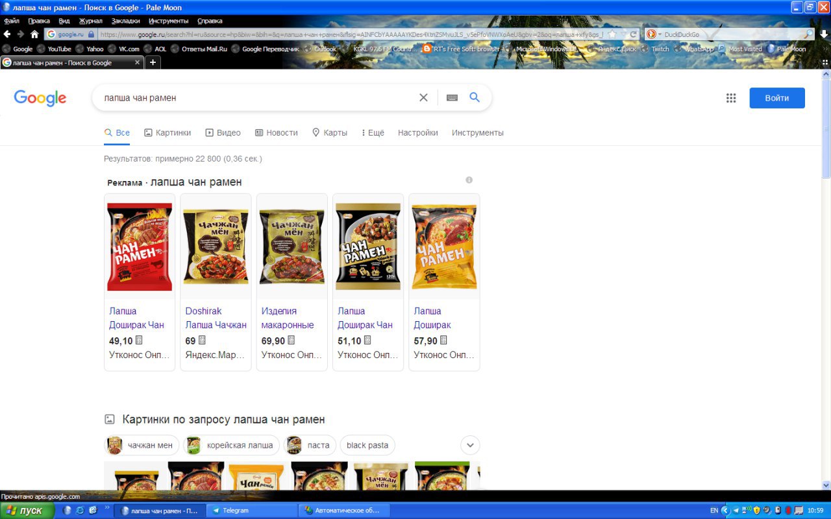The width and height of the screenshot is (831, 519).
Task: Clear the Google search box with X
Action: click(x=423, y=97)
